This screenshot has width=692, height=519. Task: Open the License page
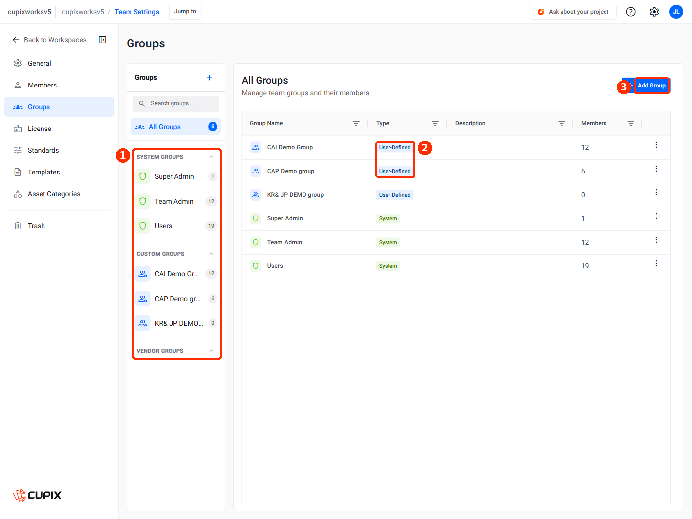pos(59,129)
